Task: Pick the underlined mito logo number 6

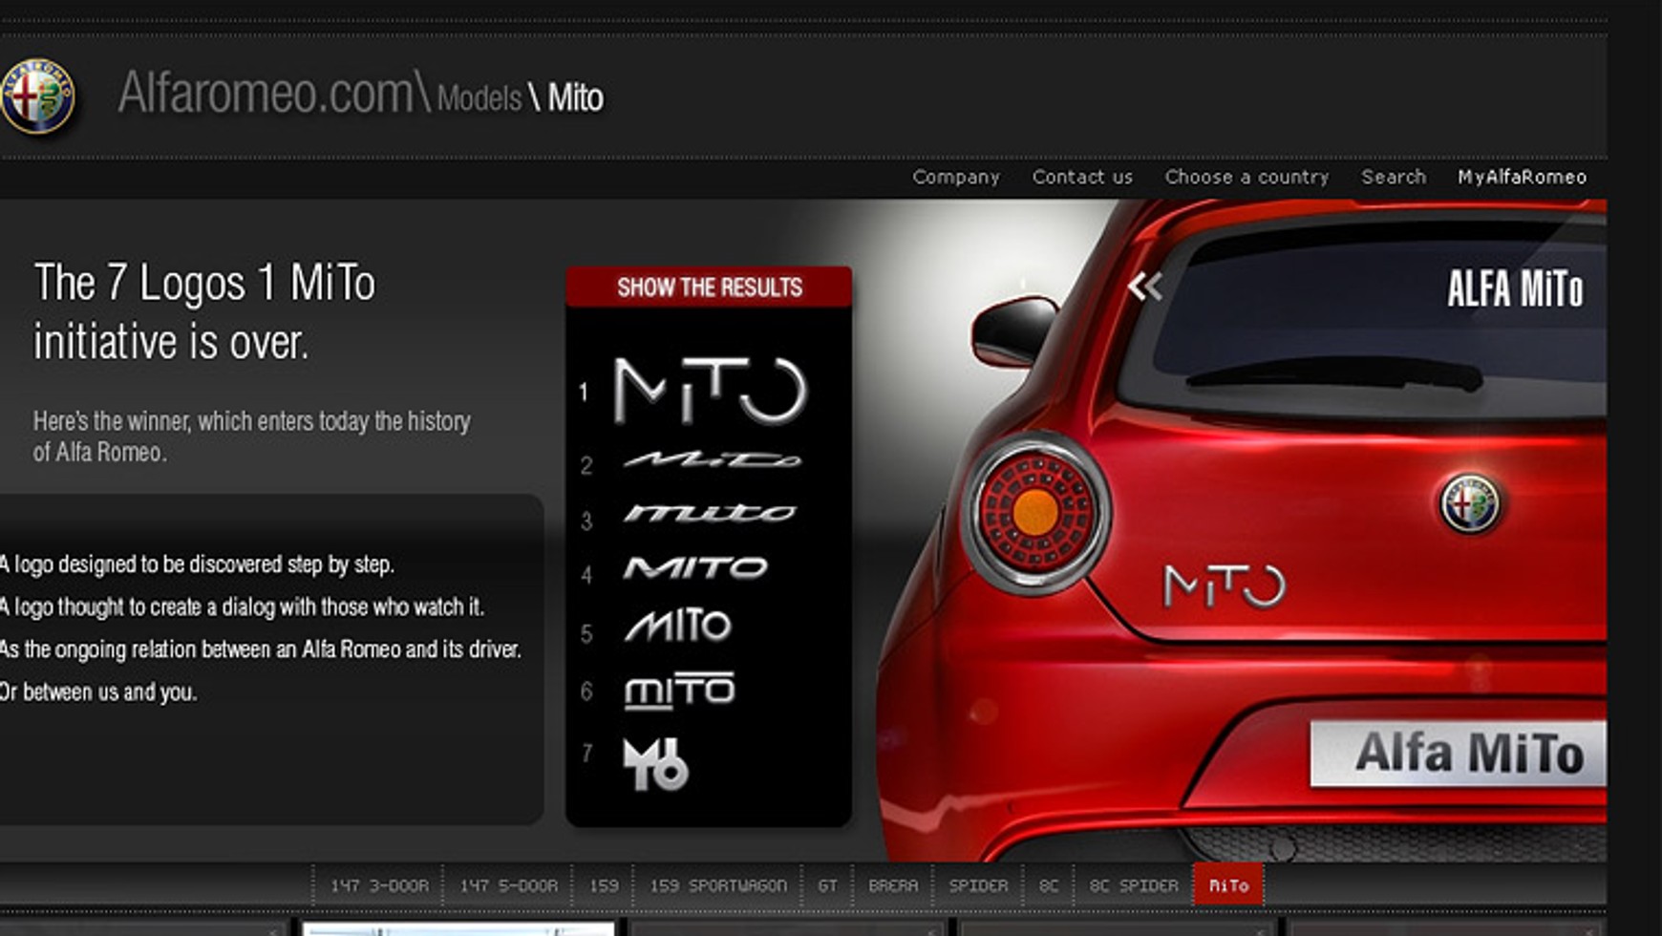Action: coord(679,691)
